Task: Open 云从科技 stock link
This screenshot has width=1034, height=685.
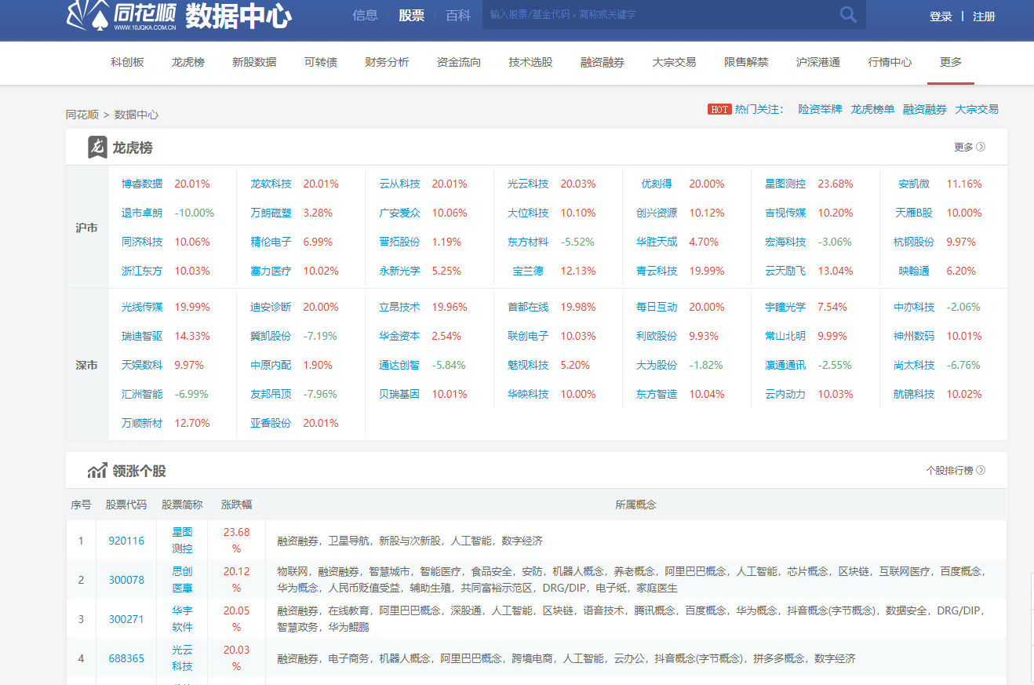Action: pos(399,184)
